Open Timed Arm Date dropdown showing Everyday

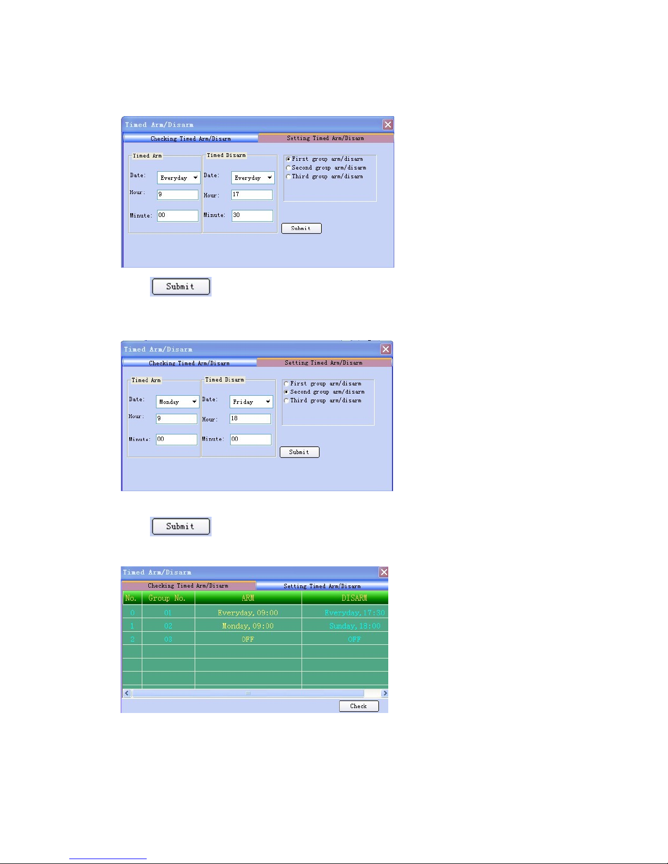click(178, 178)
